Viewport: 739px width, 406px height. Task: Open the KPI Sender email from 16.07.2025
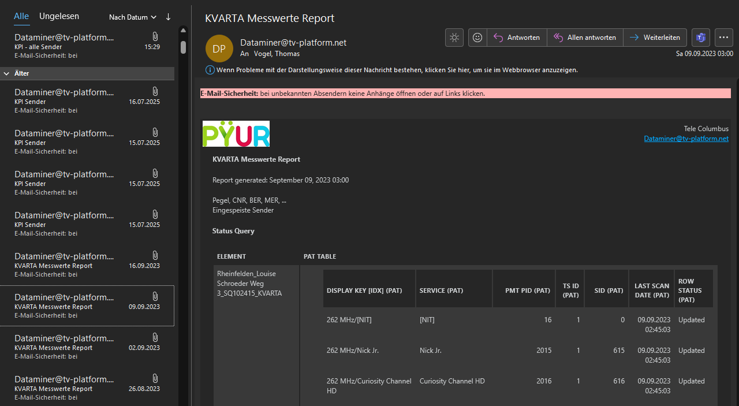click(87, 100)
